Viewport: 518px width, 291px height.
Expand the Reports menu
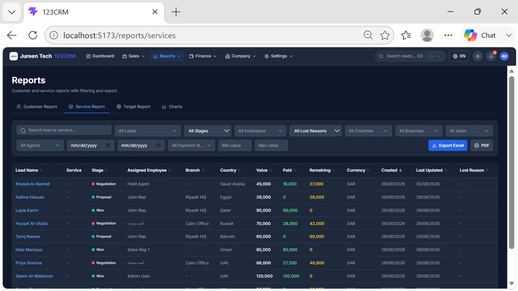coord(167,56)
